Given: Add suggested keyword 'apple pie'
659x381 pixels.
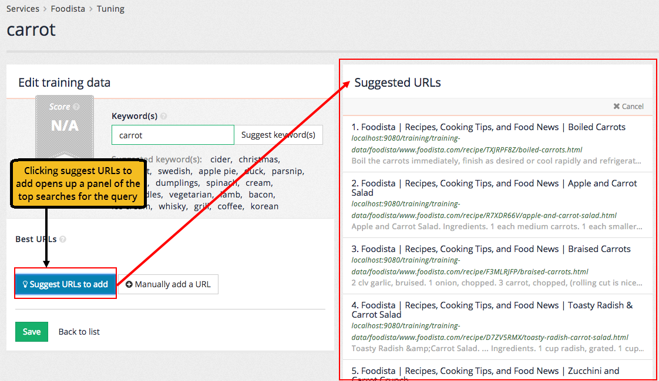Looking at the screenshot, I should pyautogui.click(x=217, y=171).
